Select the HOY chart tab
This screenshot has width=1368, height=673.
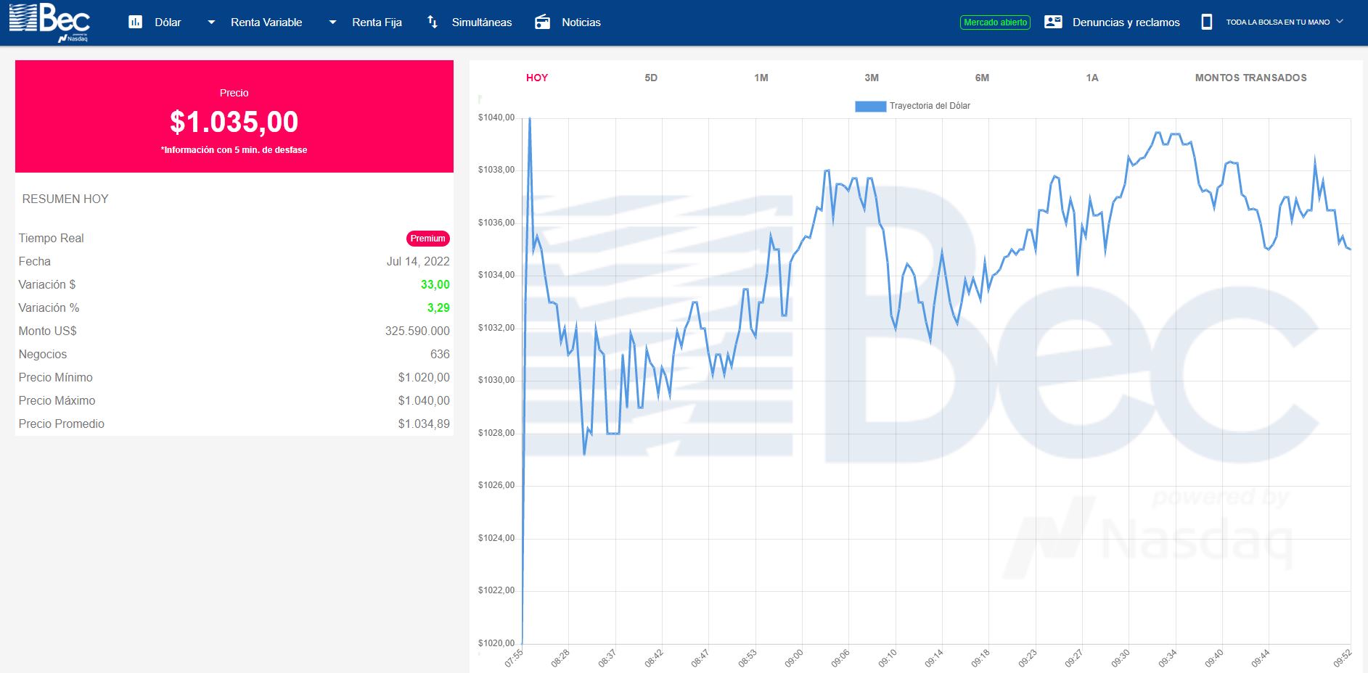pyautogui.click(x=537, y=78)
